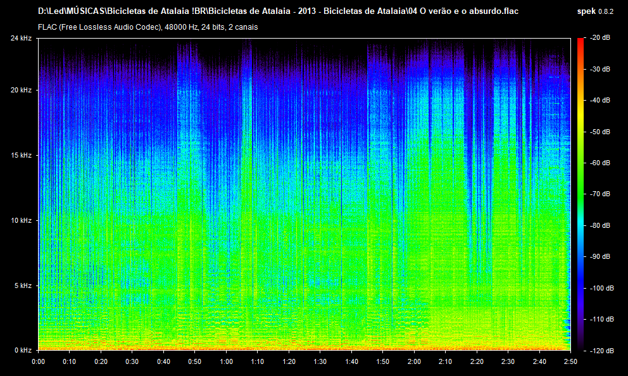Click the '10 kHz' frequency axis label

[x=21, y=221]
